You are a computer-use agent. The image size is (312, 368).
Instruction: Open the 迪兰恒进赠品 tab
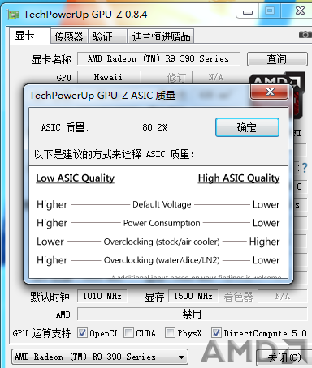point(161,36)
